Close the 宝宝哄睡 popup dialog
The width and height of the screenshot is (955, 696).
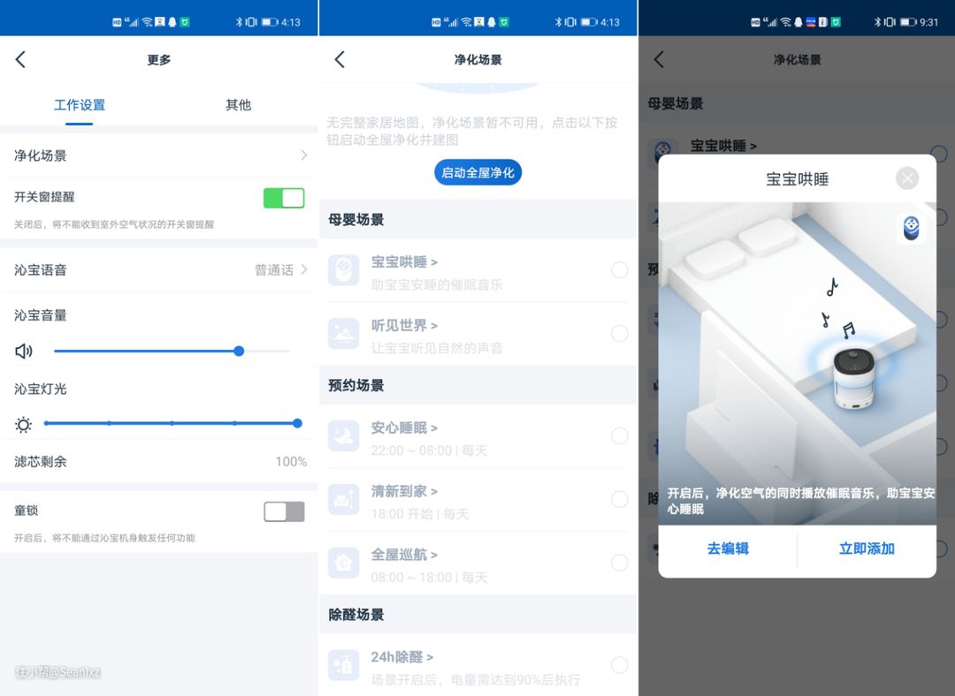click(x=907, y=178)
